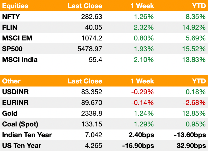Select the Gold row label
The width and height of the screenshot is (208, 151).
click(x=10, y=113)
